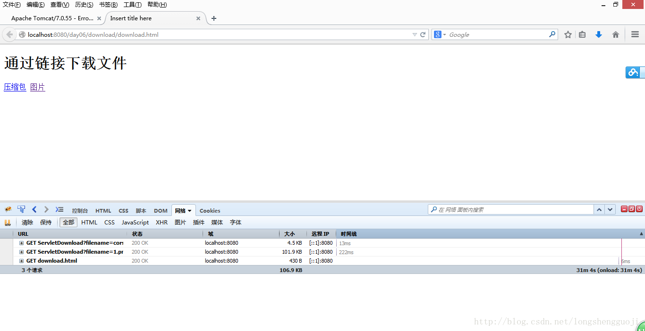Open the 网络 tab dropdown arrow
645x331 pixels.
(190, 211)
